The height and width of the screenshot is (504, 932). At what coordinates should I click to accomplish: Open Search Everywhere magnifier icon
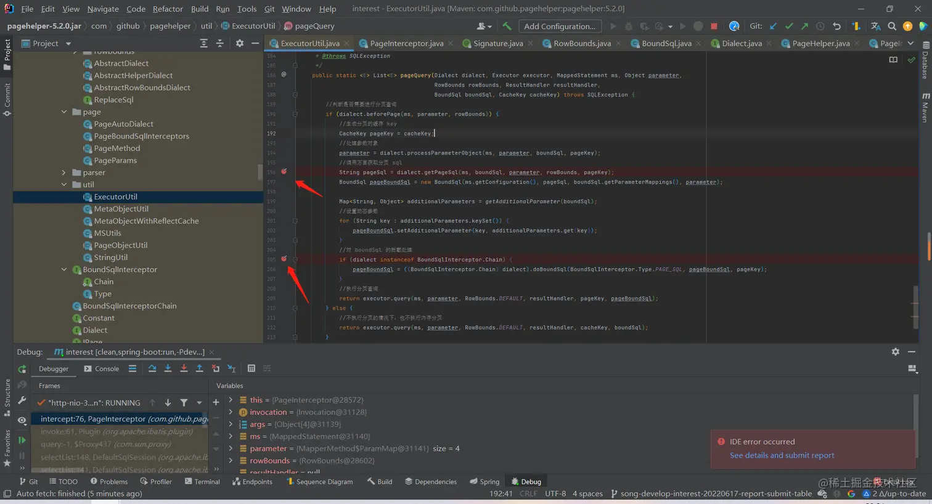[892, 26]
